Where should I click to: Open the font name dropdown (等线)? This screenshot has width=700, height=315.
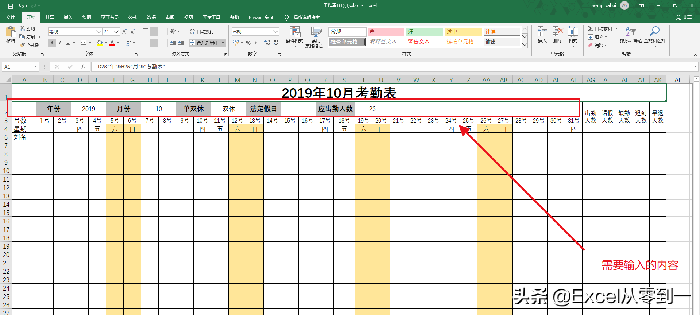coord(98,32)
